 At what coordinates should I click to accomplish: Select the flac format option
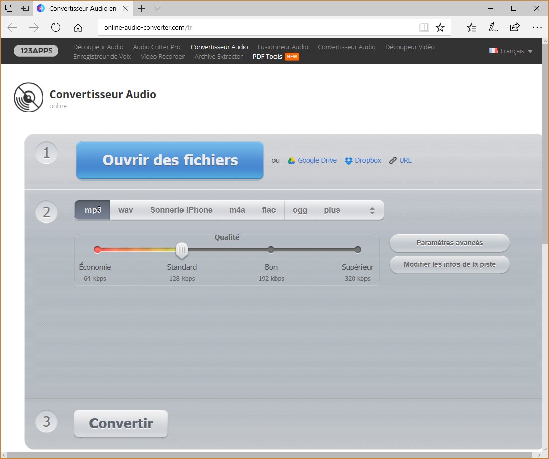(269, 210)
